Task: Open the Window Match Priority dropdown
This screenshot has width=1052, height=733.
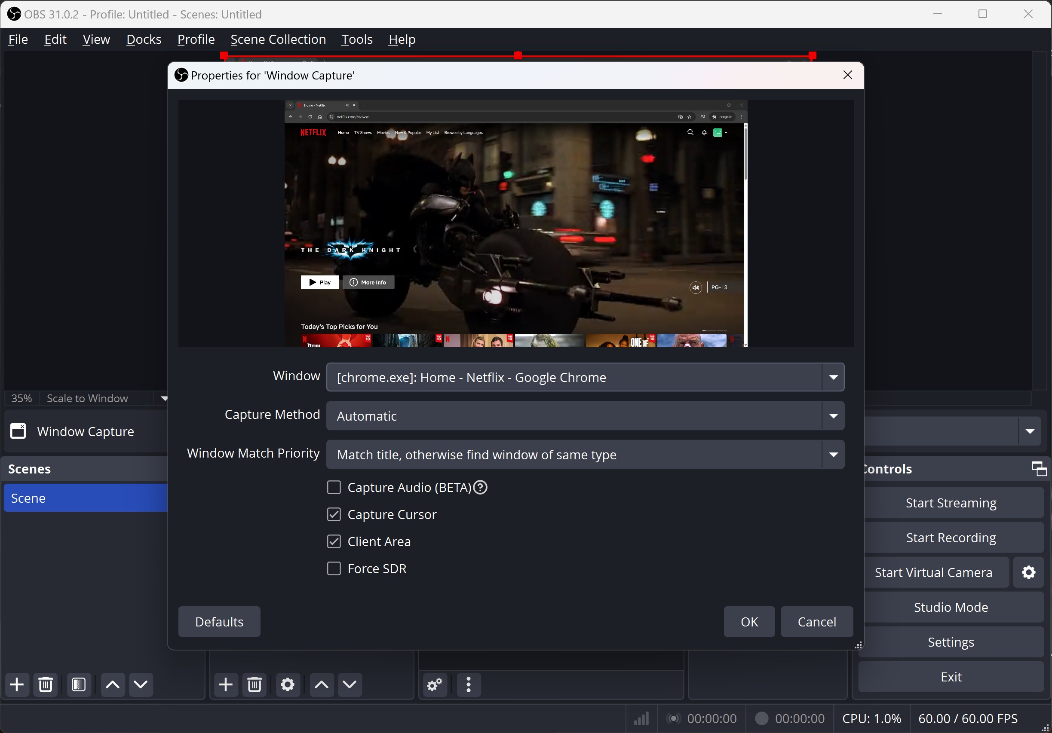Action: pyautogui.click(x=585, y=454)
